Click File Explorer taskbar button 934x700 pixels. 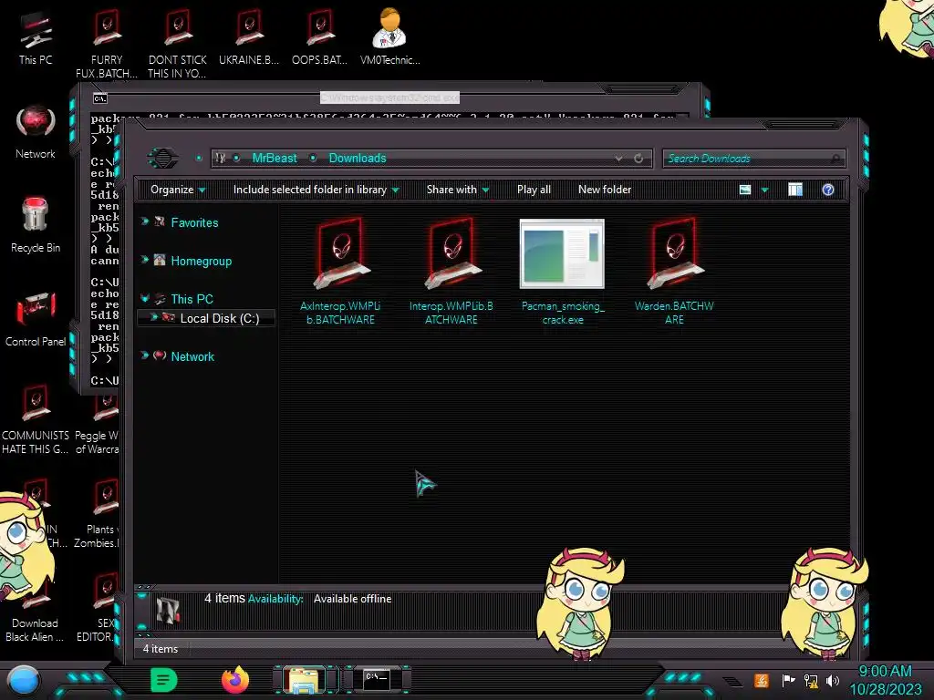[x=305, y=680]
